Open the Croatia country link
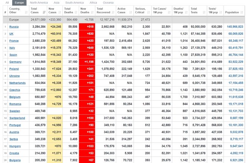Image resolution: width=246 pixels, height=163 pixels. tap(14, 153)
